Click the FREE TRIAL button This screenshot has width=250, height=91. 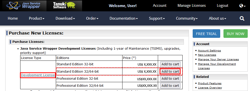[x=206, y=34]
